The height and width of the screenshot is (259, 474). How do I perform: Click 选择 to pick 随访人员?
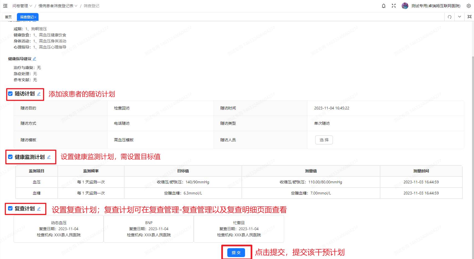324,140
